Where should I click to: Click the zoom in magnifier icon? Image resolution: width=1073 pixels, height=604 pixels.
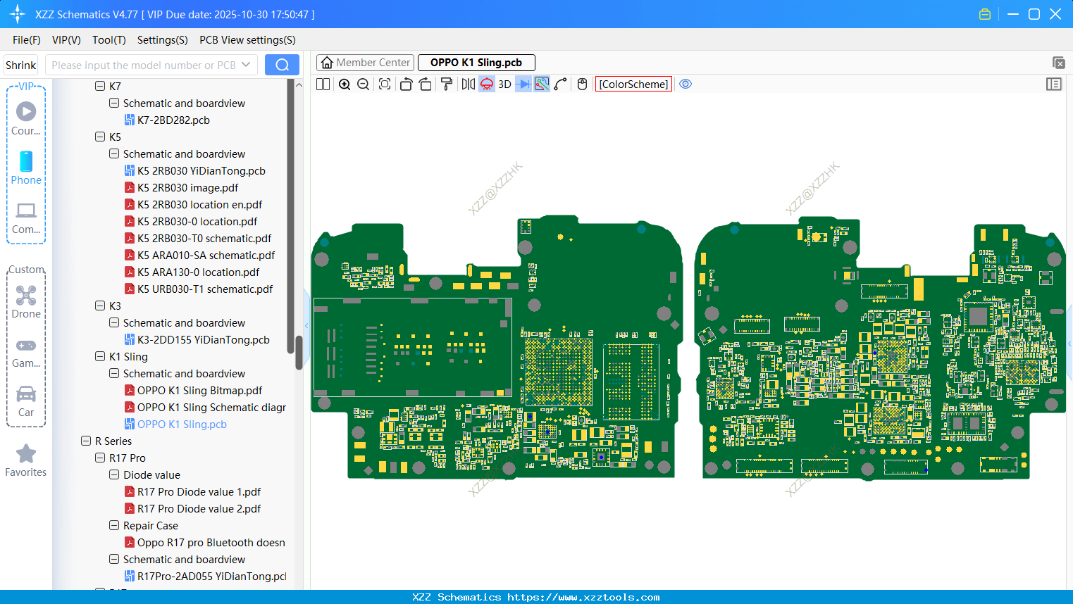[345, 84]
